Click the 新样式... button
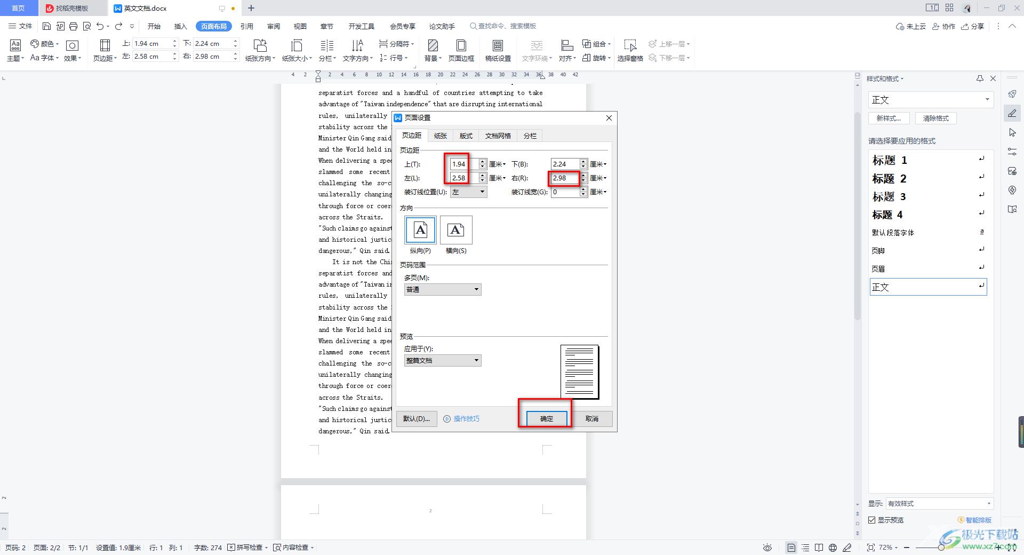 (x=889, y=118)
